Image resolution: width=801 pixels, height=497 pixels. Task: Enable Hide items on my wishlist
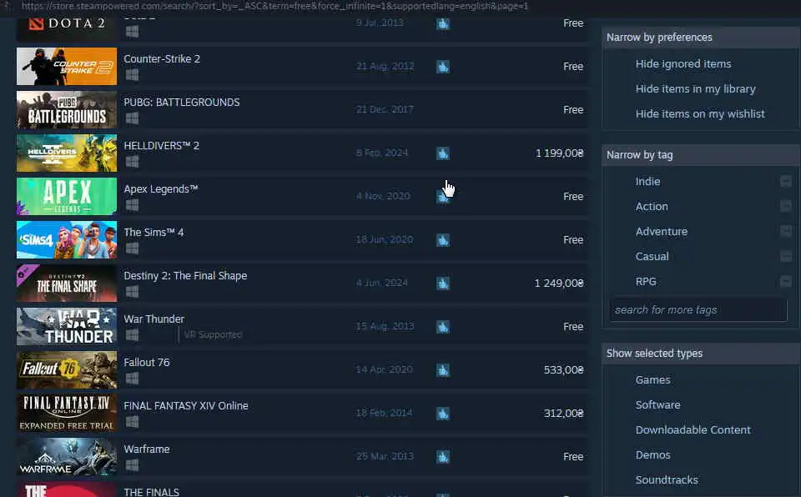tap(700, 114)
